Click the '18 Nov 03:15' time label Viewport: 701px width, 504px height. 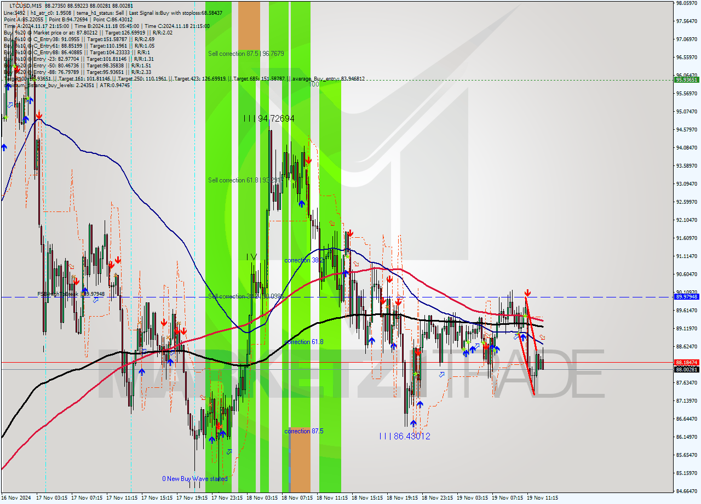click(262, 499)
